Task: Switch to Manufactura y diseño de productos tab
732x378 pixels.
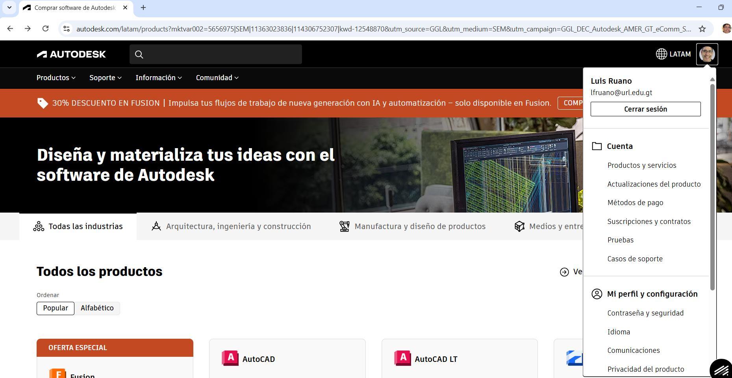Action: tap(412, 226)
